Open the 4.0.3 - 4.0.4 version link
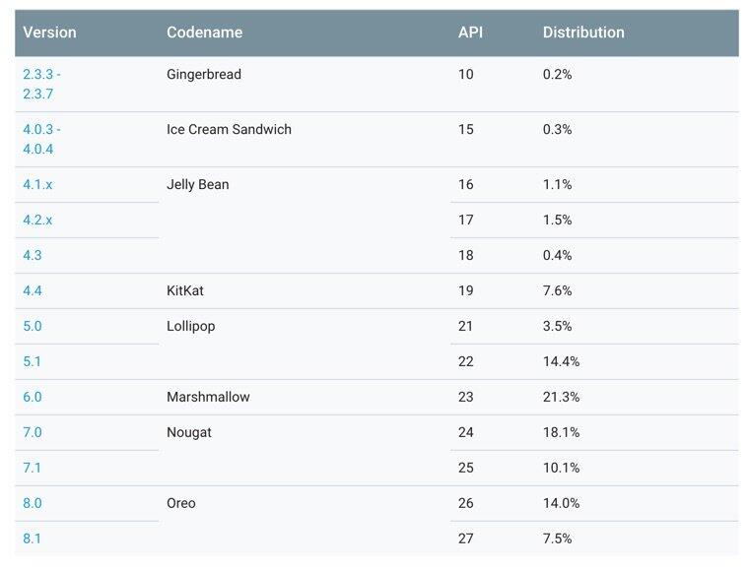The height and width of the screenshot is (569, 749). click(x=41, y=139)
